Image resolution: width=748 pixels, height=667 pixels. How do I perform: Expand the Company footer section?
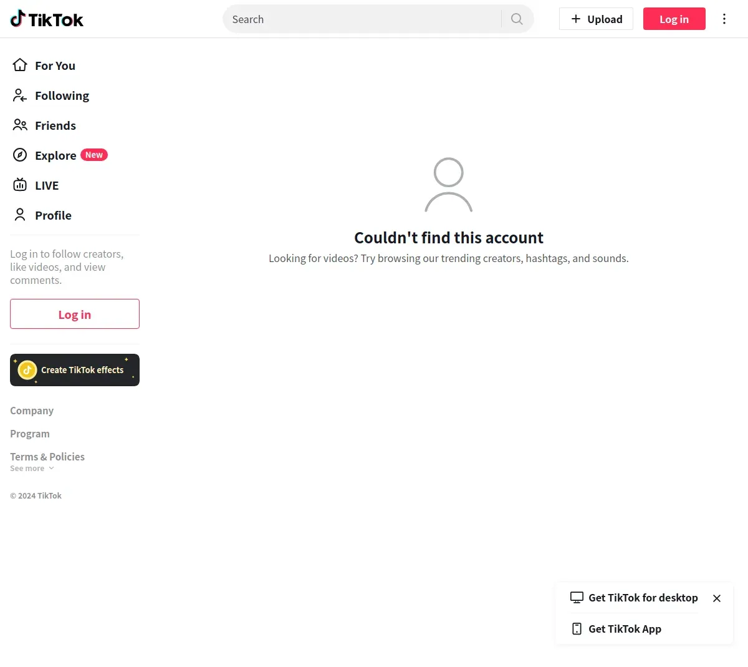32,411
